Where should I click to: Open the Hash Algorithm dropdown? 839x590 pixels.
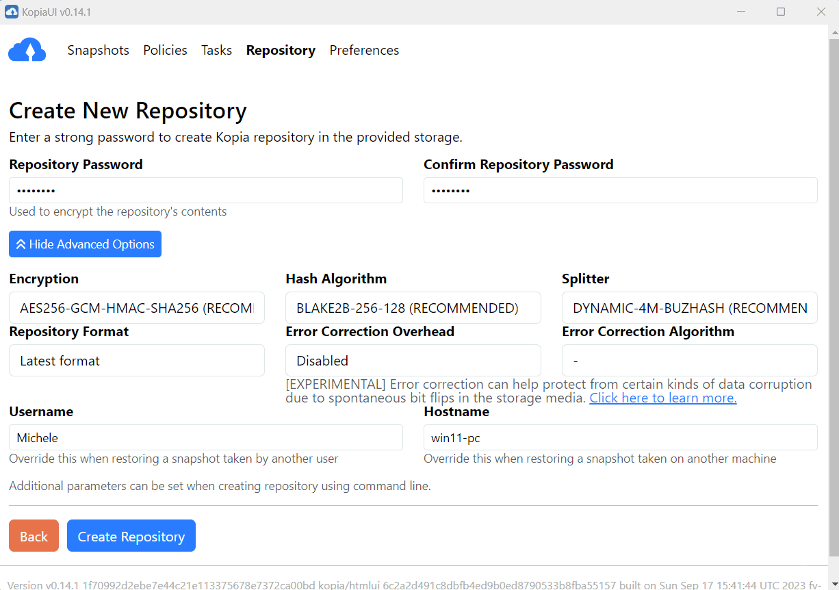click(413, 308)
